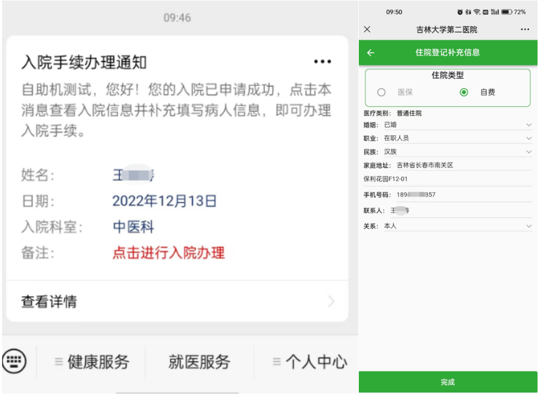Viewport: 539px width, 394px height.
Task: Tap the Wi-Fi icon in status bar
Action: click(x=477, y=12)
